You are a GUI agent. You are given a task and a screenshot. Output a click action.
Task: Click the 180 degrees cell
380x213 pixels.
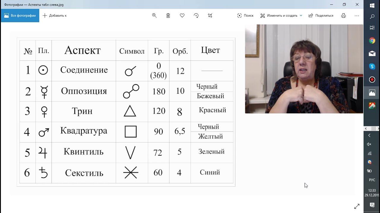tap(159, 91)
